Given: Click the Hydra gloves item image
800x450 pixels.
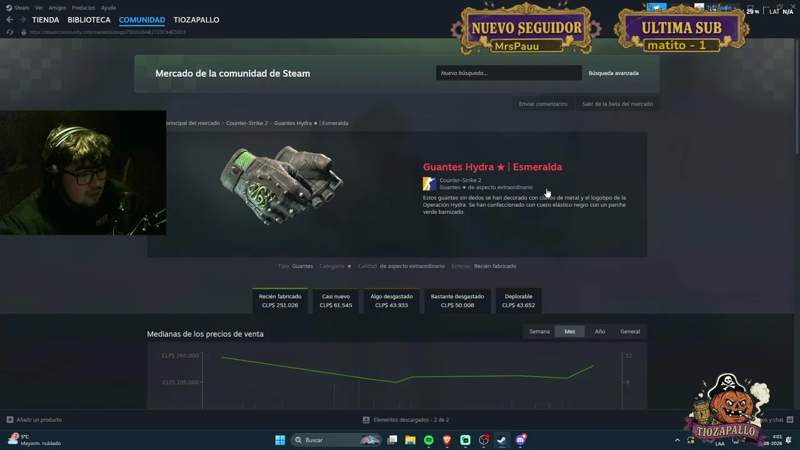Looking at the screenshot, I should [281, 184].
